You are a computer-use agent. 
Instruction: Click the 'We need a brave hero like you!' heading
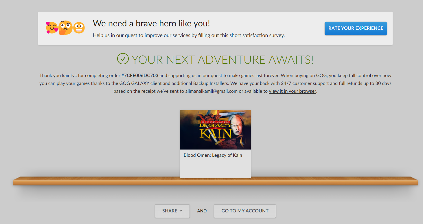click(151, 23)
